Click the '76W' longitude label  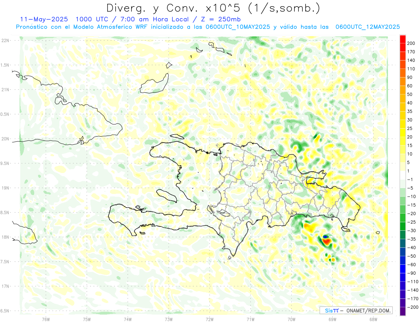point(46,319)
